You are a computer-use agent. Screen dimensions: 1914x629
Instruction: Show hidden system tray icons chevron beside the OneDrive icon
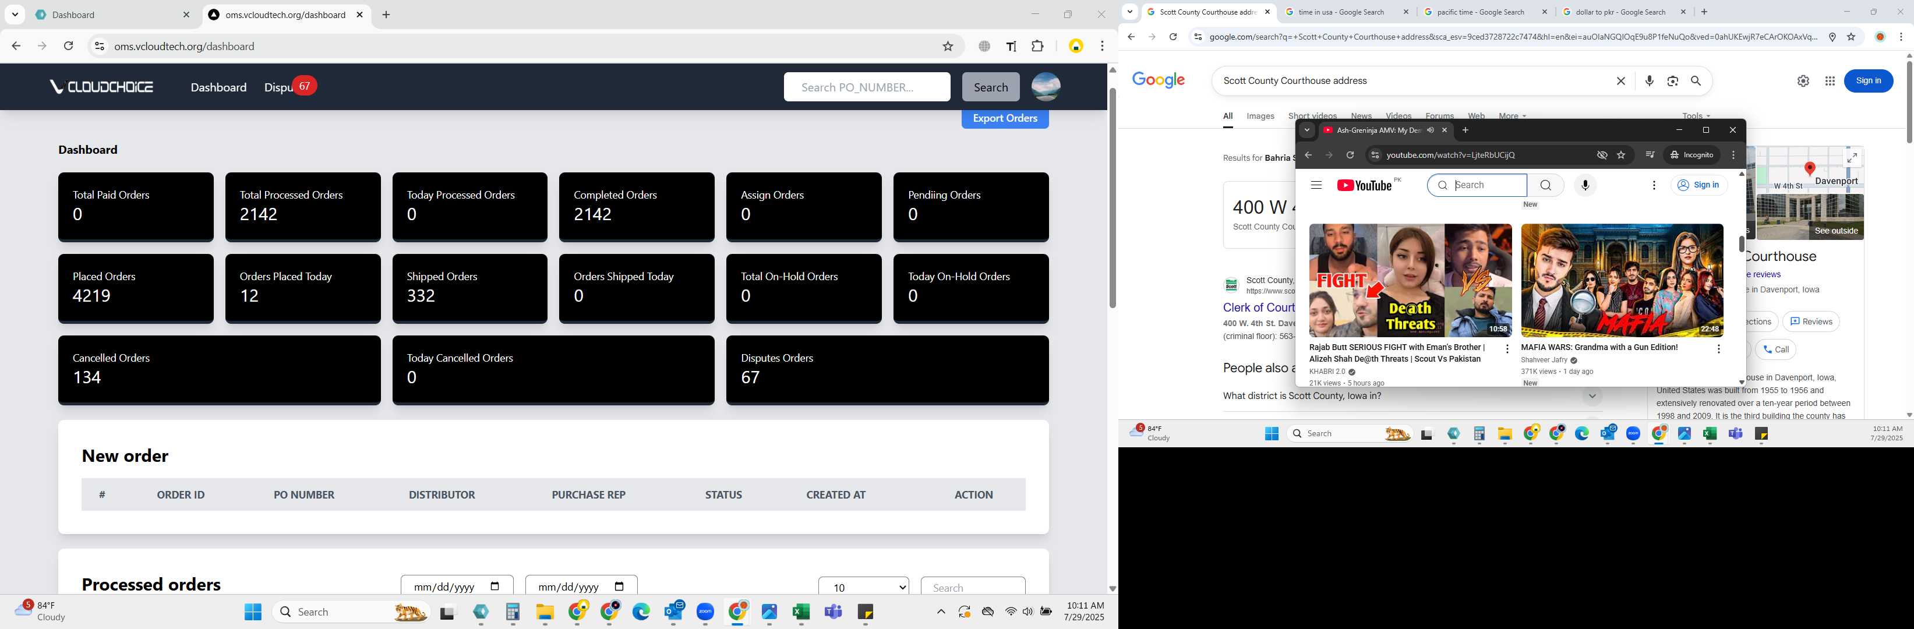click(x=941, y=612)
